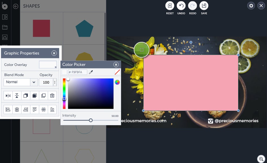Bring the graphic forward one layer
267x163 pixels.
(26, 96)
